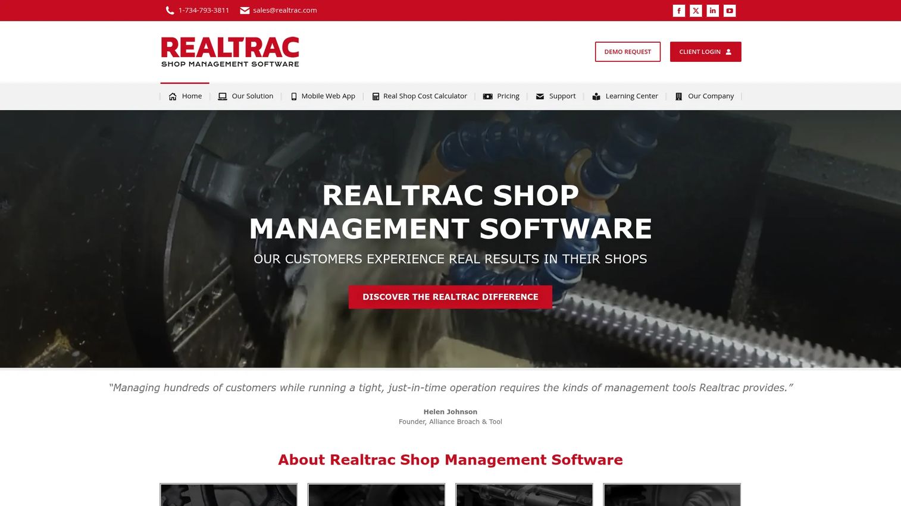Open the fourth About section thumbnail
The image size is (901, 506).
(x=672, y=495)
